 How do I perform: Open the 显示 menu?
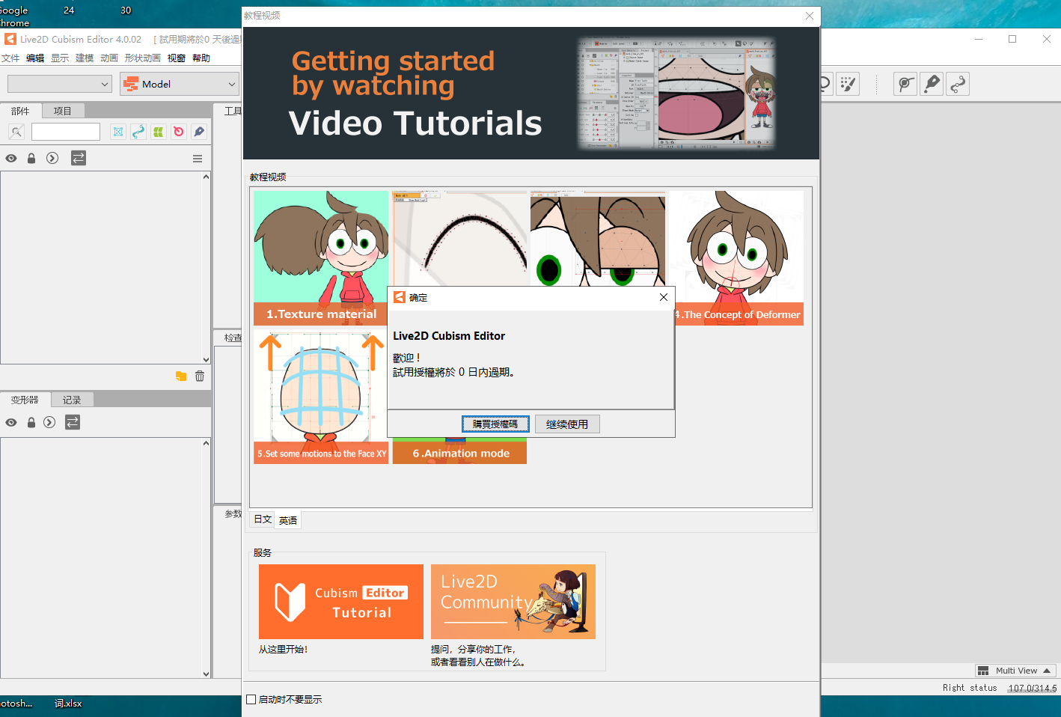pos(60,58)
